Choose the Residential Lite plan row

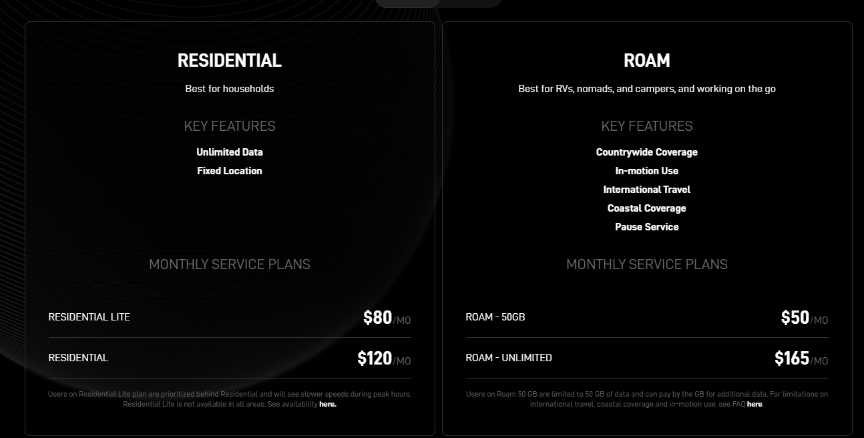[230, 317]
